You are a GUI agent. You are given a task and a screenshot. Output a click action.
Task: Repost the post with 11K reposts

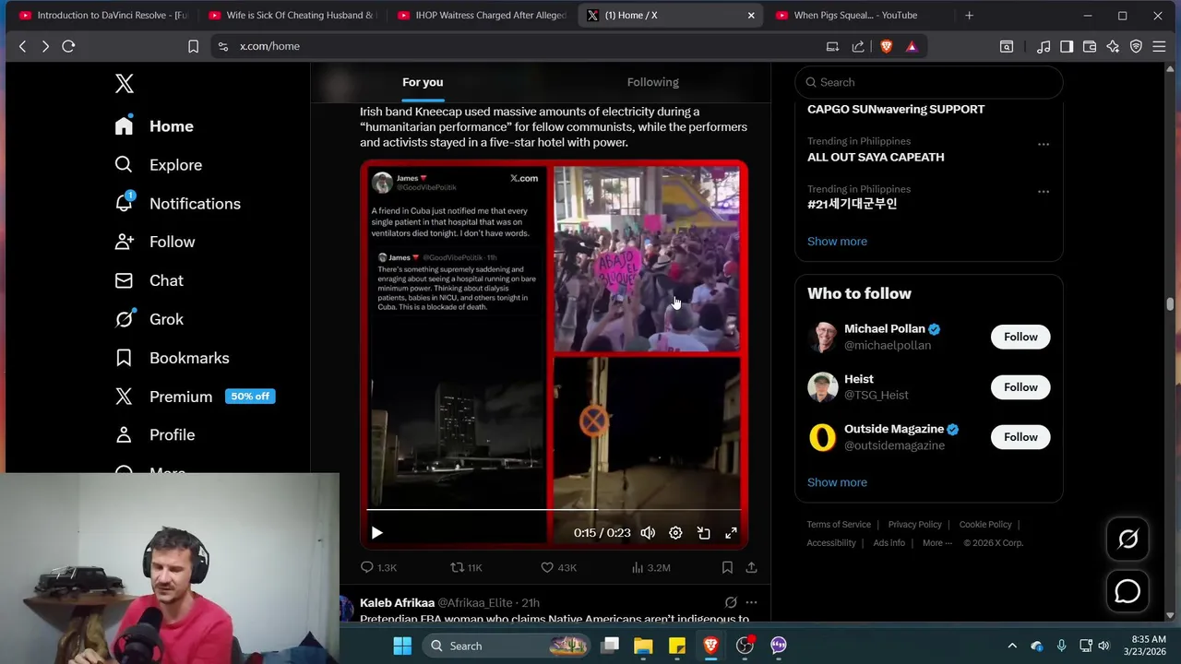tap(466, 567)
